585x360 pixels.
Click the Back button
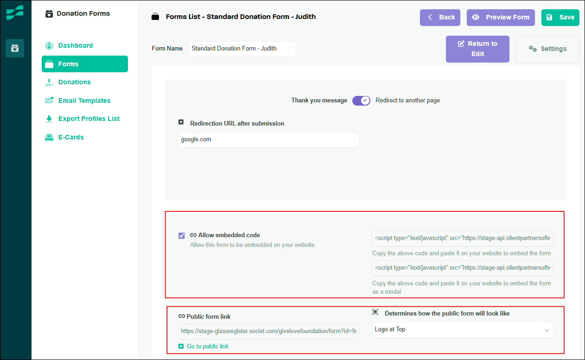pos(440,18)
